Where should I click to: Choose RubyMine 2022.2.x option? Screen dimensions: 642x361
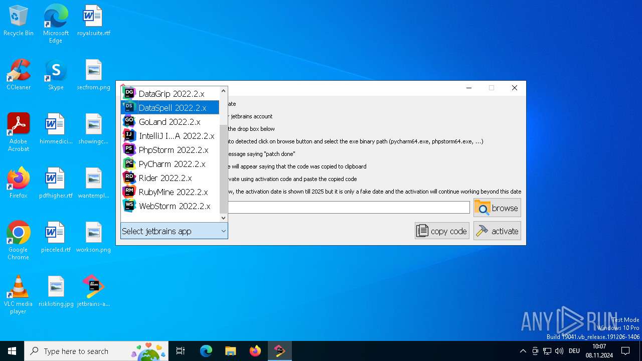point(170,192)
